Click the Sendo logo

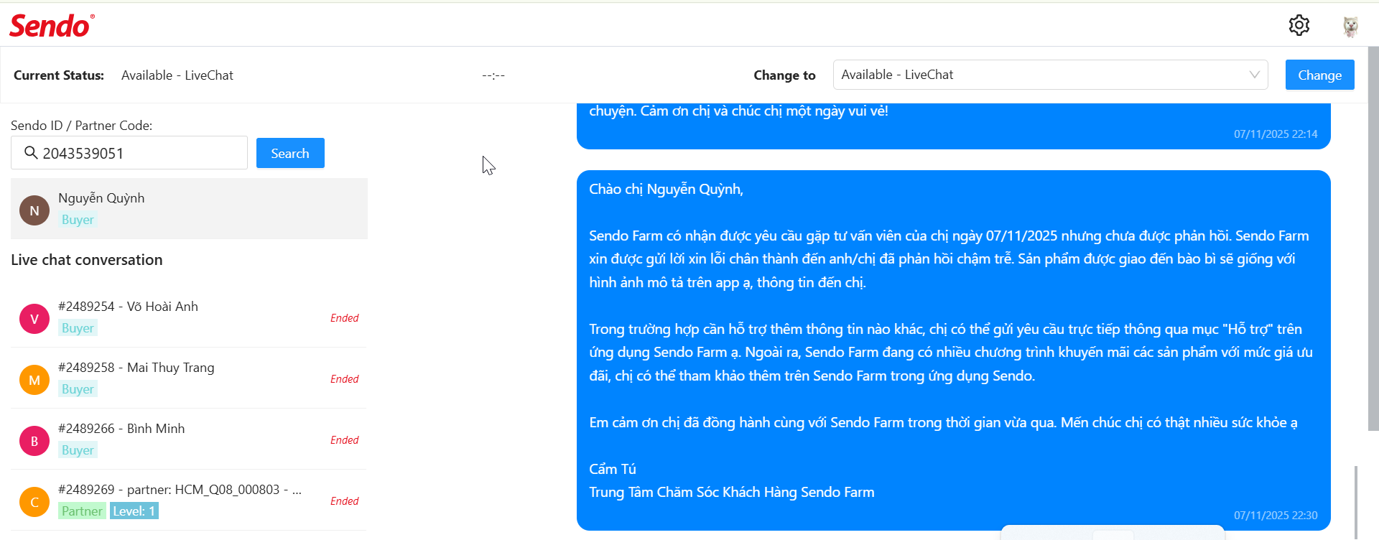(x=52, y=26)
